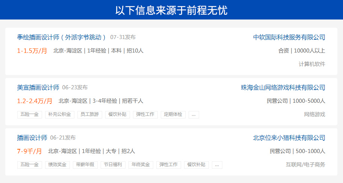This screenshot has height=183, width=343.
Task: Click the 五险一金 tag under 美宣插画设计师
Action: point(30,115)
